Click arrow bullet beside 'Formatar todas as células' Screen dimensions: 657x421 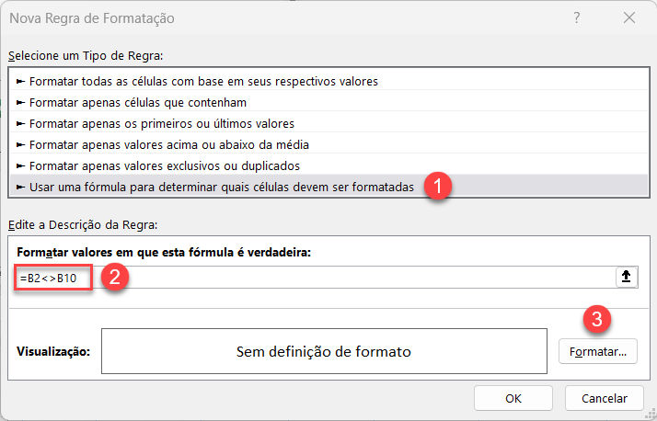20,81
